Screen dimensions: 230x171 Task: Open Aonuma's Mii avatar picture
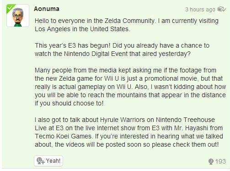click(x=18, y=16)
